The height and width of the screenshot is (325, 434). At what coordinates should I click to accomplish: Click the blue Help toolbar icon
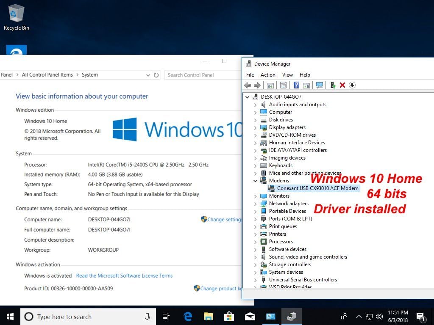297,85
